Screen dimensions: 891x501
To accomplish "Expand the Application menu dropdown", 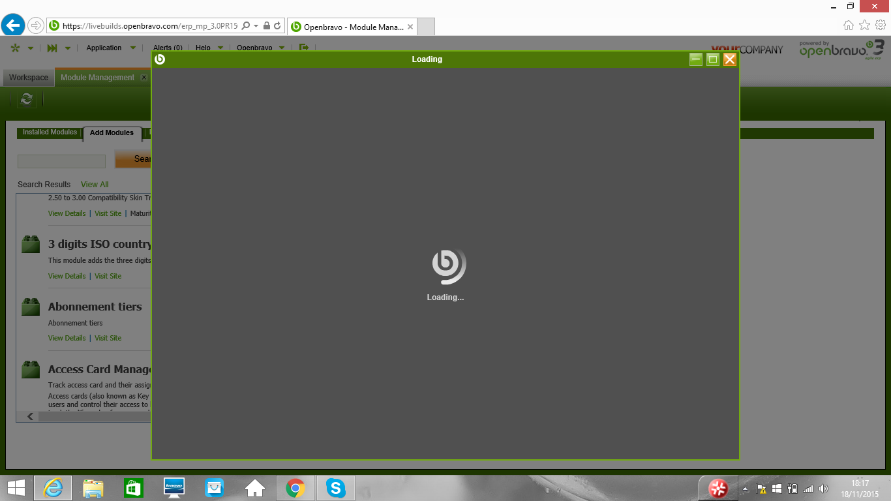I will tap(133, 48).
